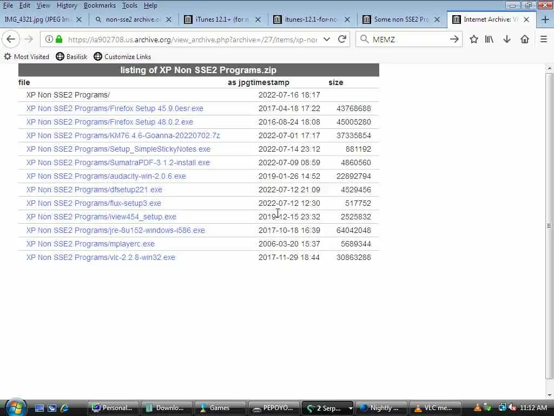The height and width of the screenshot is (416, 554).
Task: Open the Tools menu
Action: 130,5
